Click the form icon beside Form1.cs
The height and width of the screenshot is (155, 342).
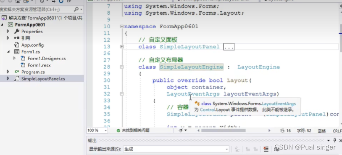17,52
